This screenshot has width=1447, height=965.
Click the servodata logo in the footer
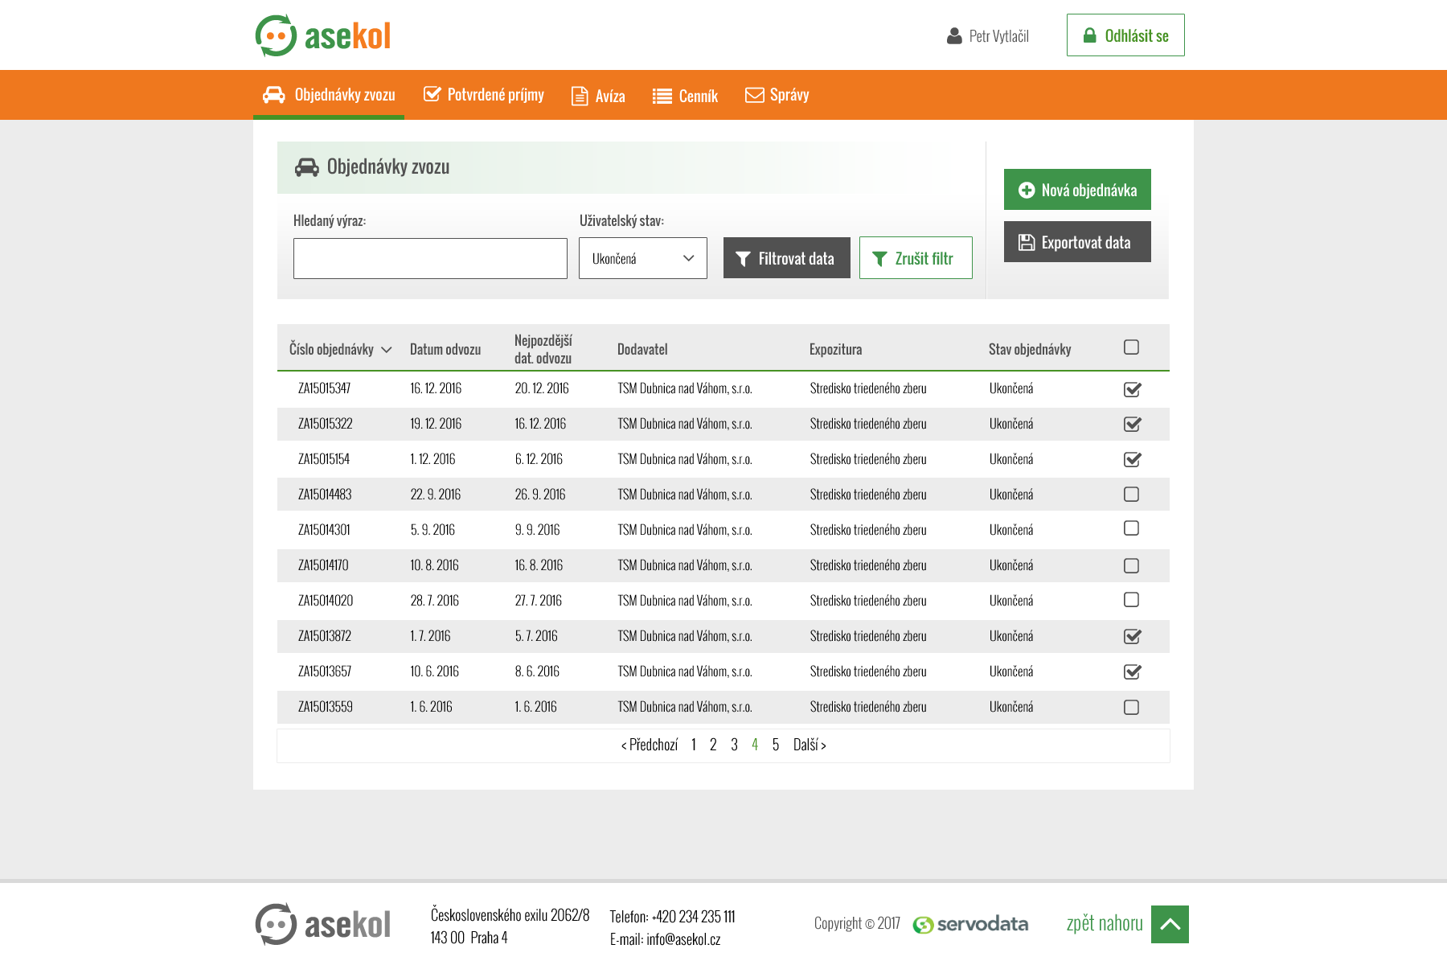click(x=970, y=925)
